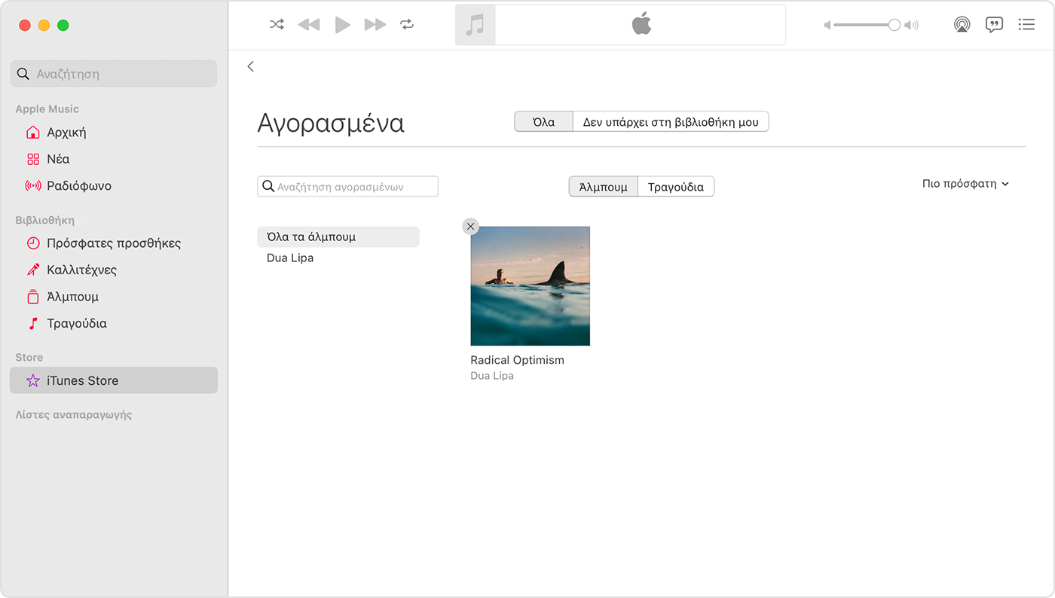Enable shuffle playback
The image size is (1055, 598).
tap(277, 24)
